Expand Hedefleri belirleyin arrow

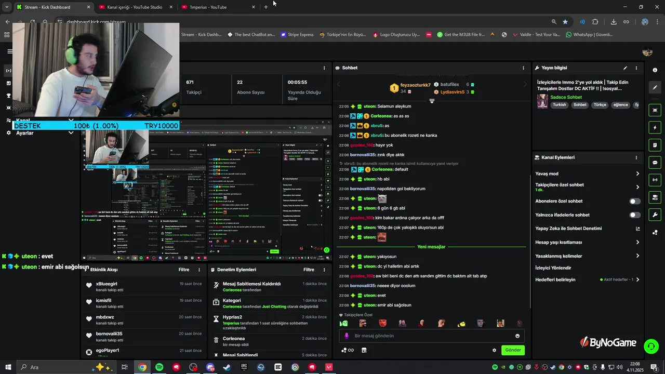pyautogui.click(x=637, y=279)
